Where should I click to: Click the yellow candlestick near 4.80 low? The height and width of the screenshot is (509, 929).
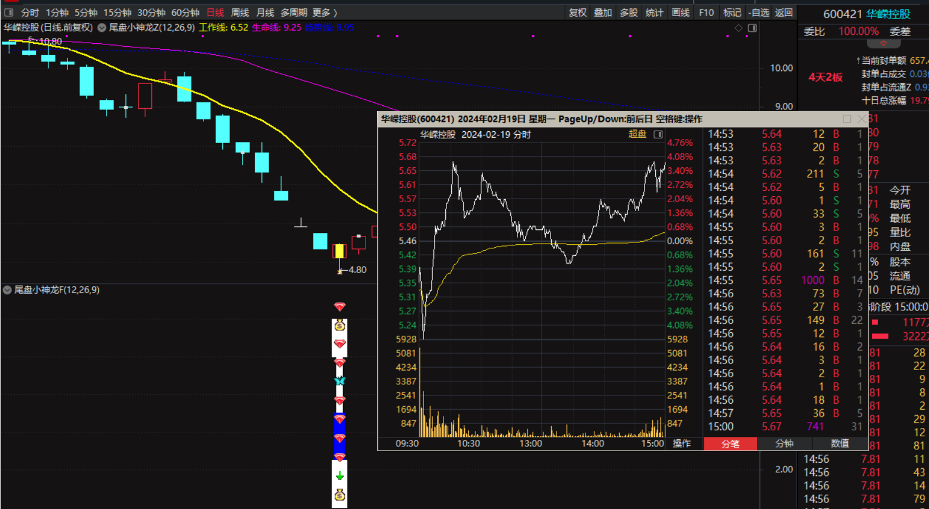(x=339, y=251)
